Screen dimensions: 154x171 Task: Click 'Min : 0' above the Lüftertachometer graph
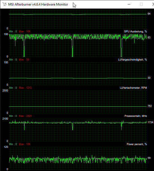tap(13, 88)
